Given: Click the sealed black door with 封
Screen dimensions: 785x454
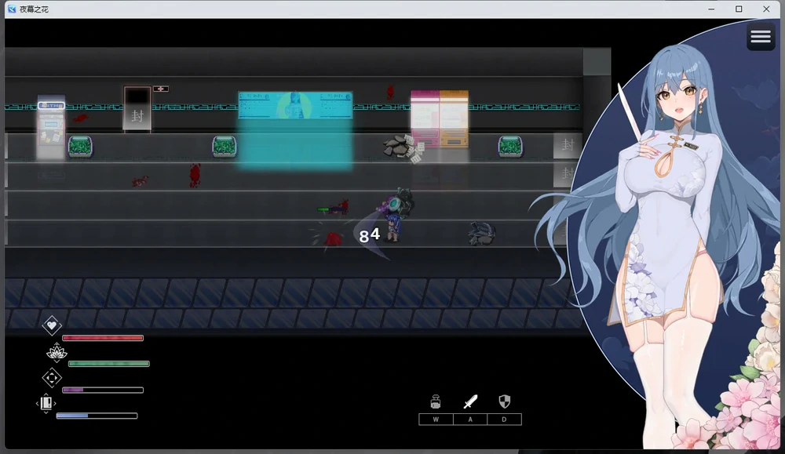Looking at the screenshot, I should 137,109.
